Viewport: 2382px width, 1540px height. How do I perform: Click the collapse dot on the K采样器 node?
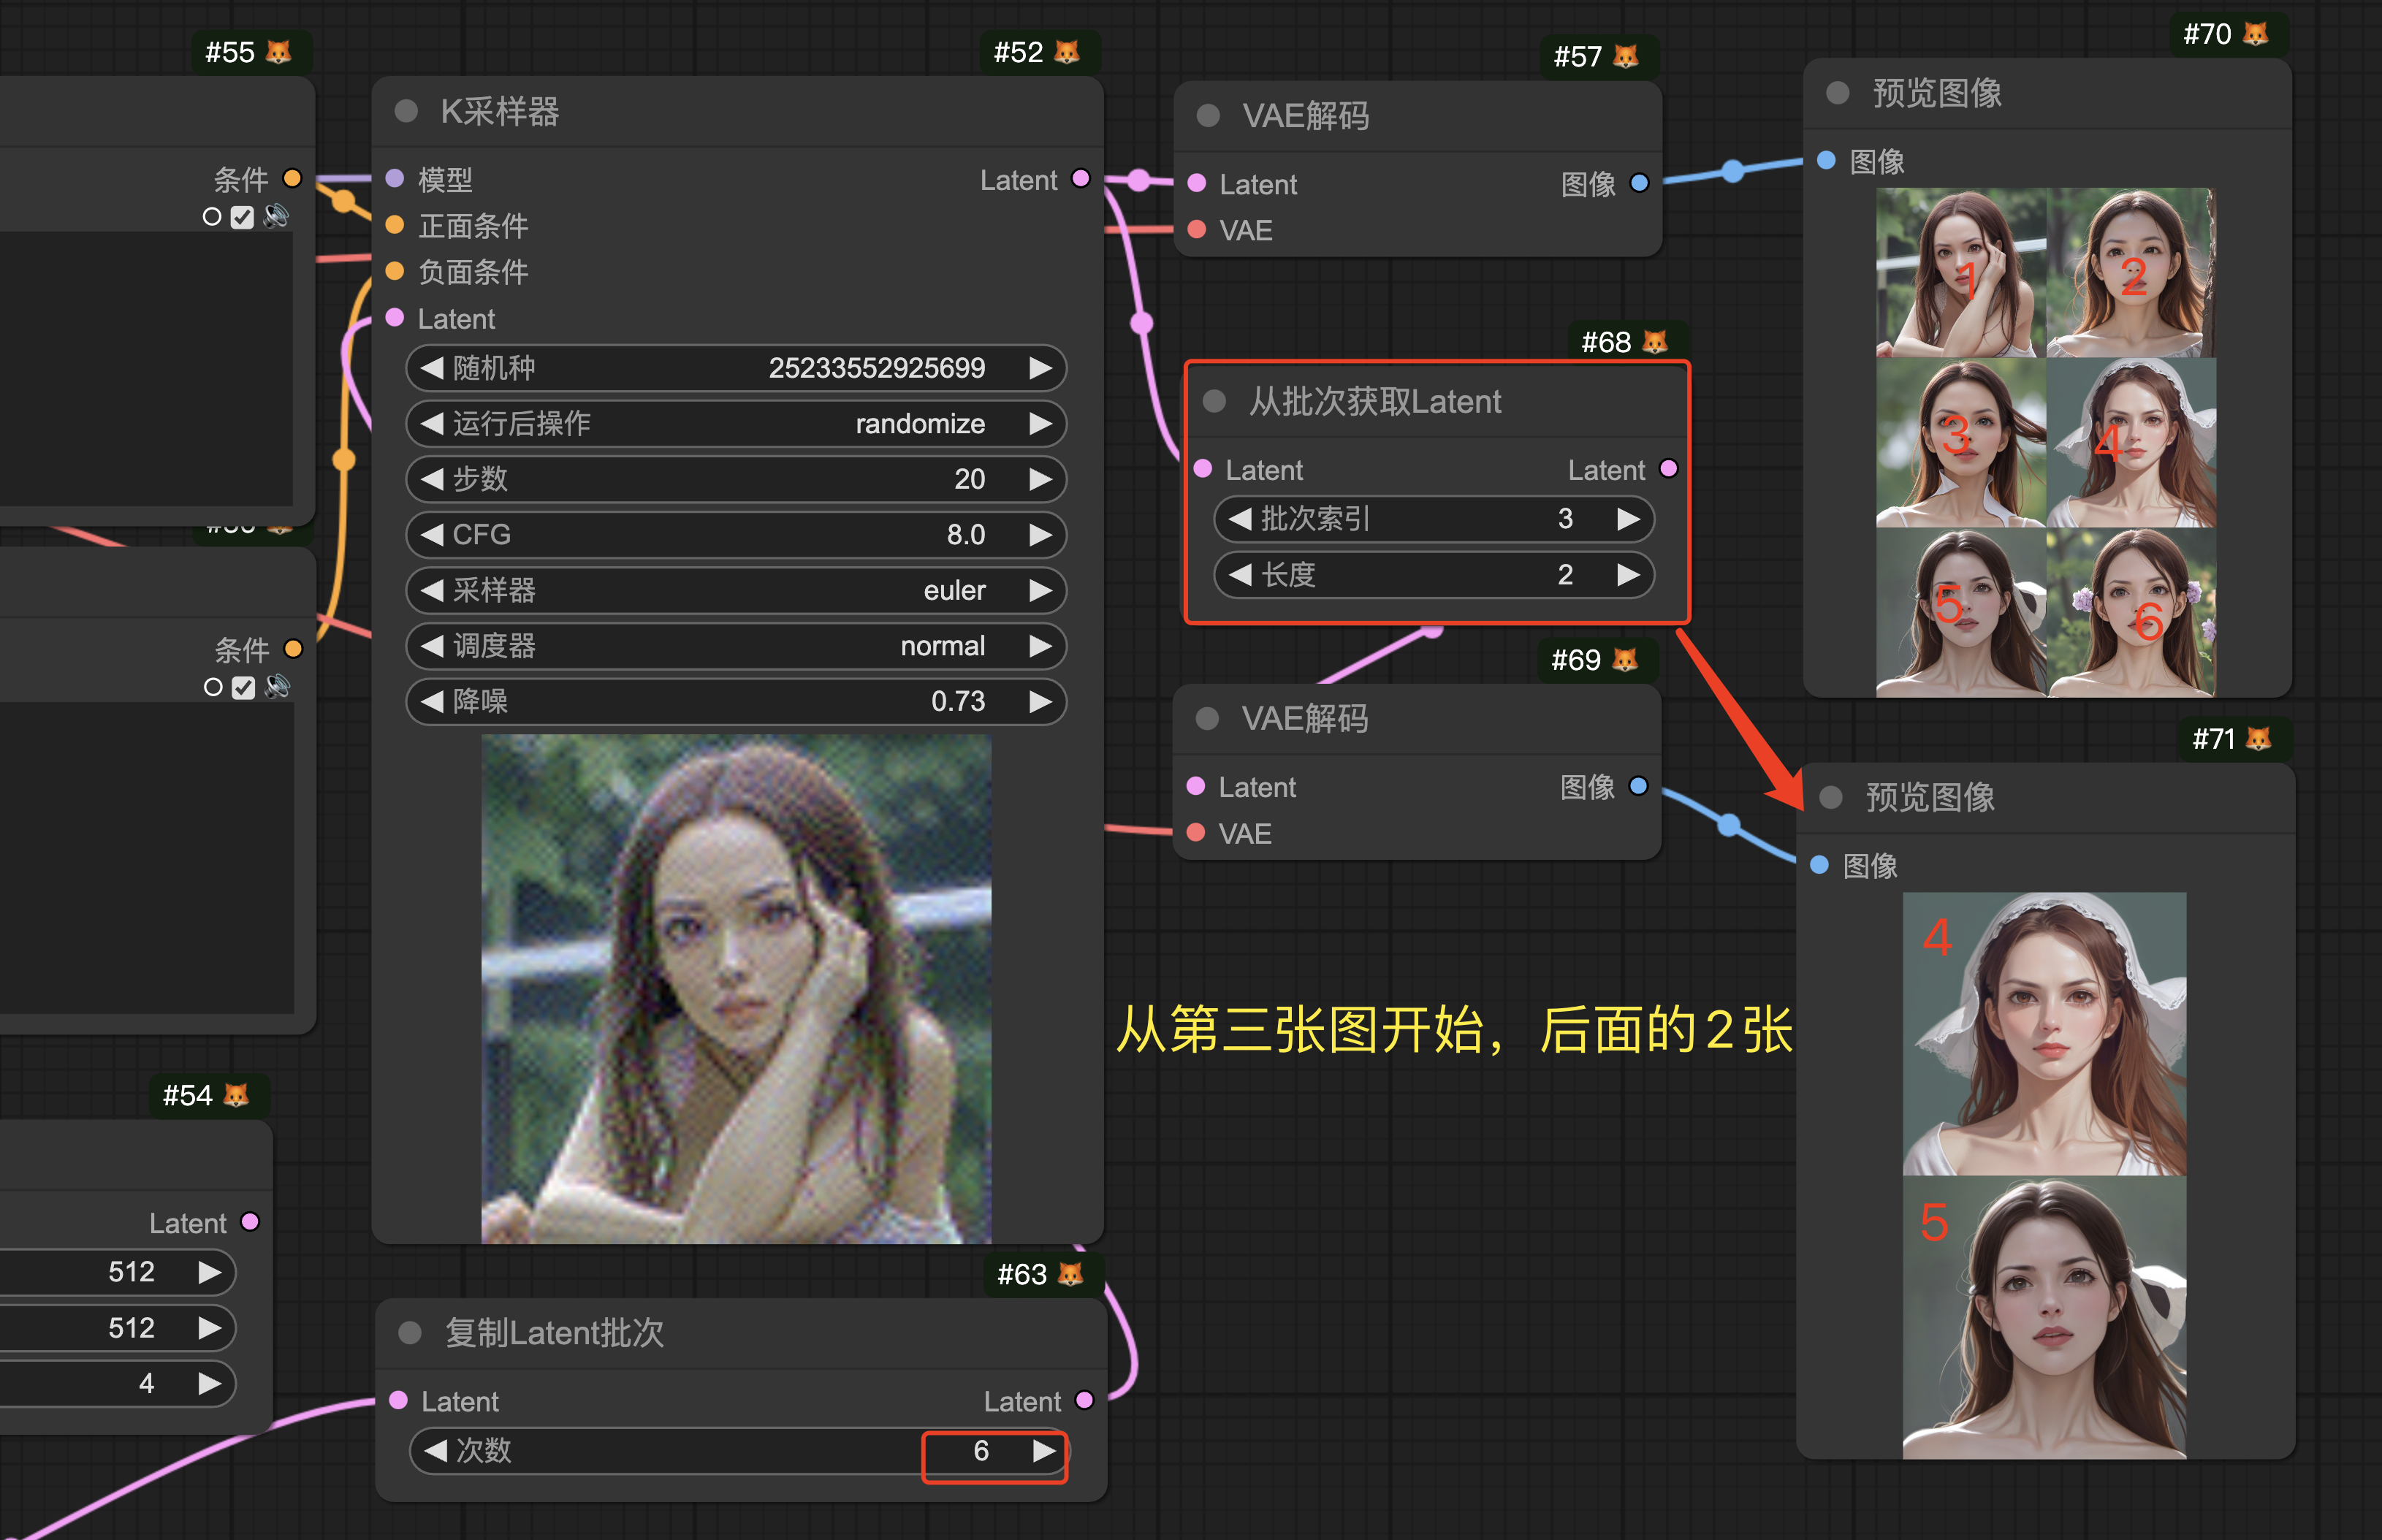click(406, 111)
